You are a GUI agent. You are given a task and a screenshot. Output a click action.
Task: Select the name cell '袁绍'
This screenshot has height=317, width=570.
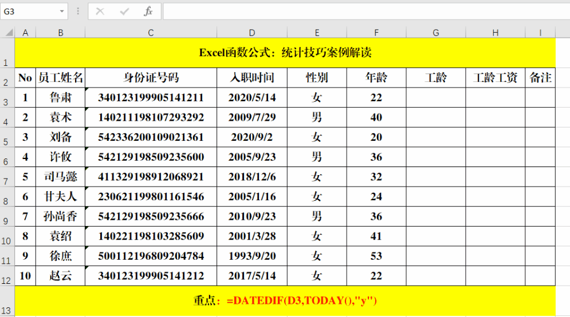60,236
